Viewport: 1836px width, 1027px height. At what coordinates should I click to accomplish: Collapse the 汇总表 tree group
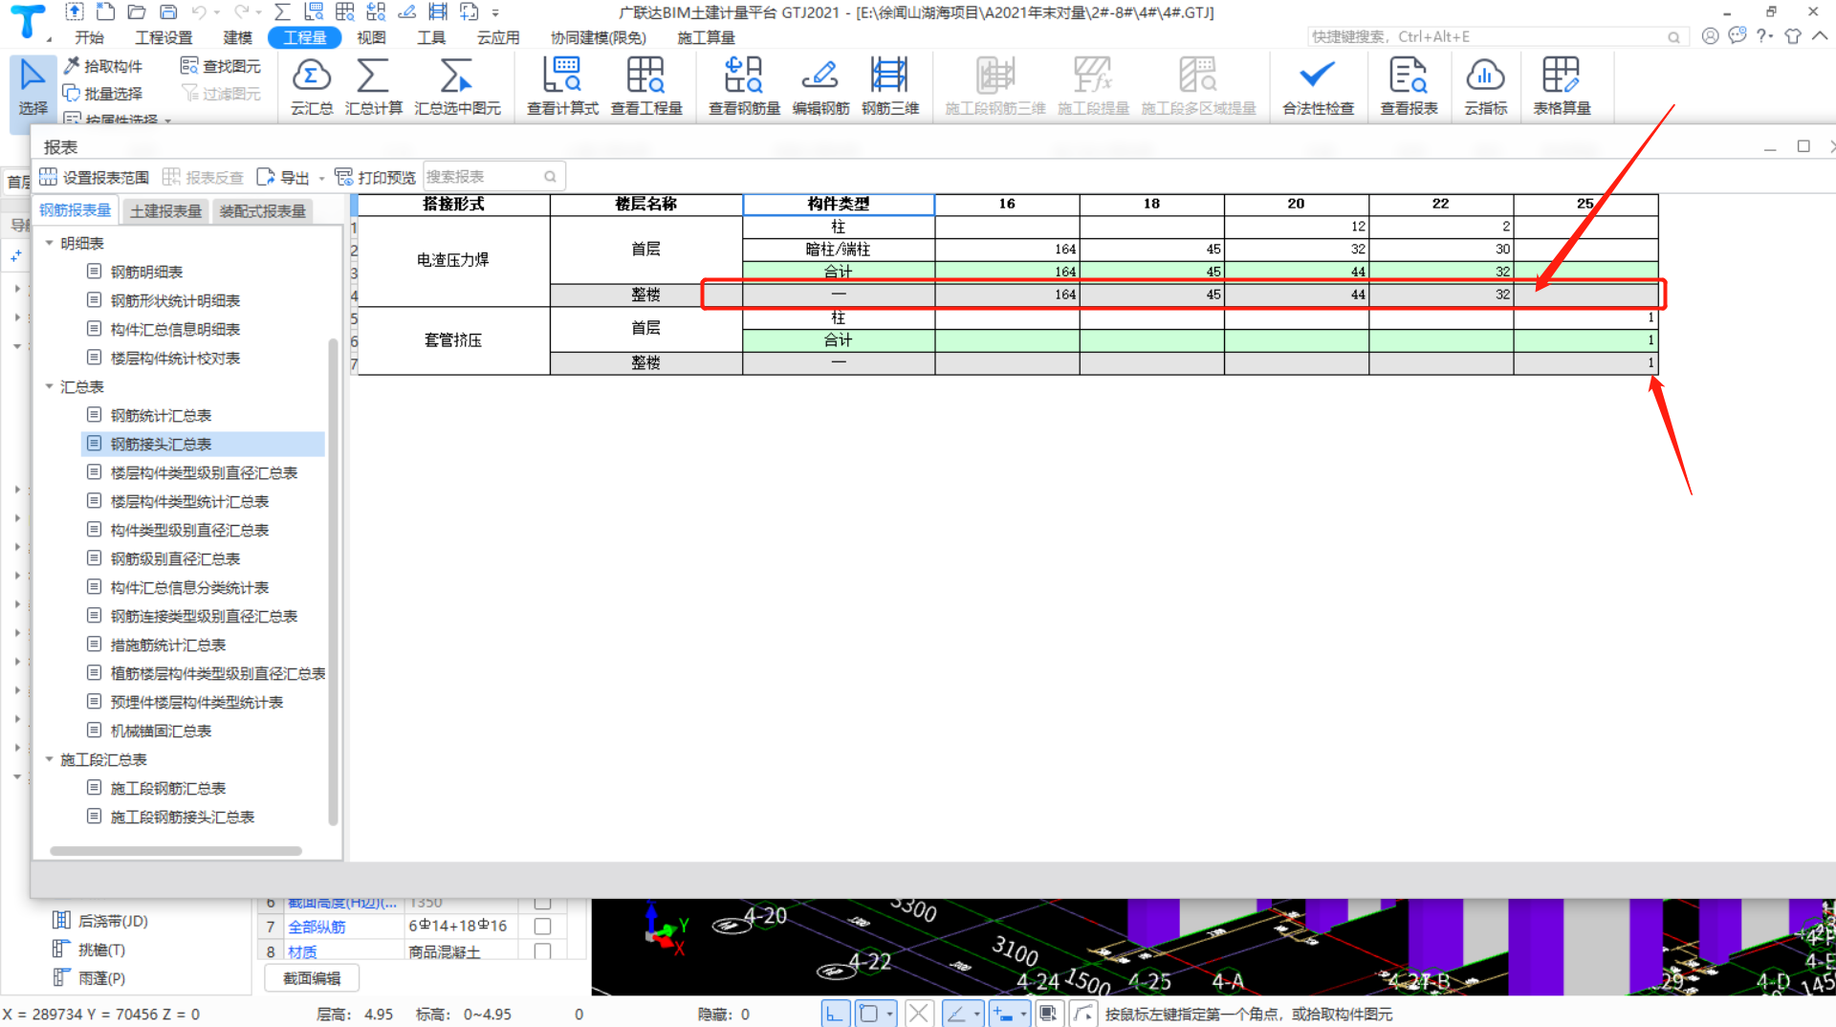[x=50, y=386]
